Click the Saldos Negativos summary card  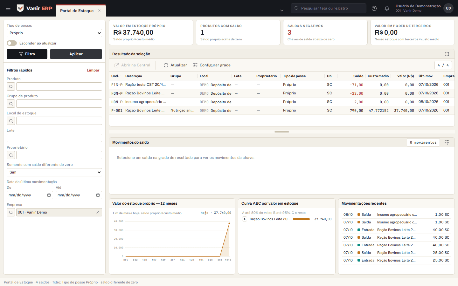(x=325, y=32)
